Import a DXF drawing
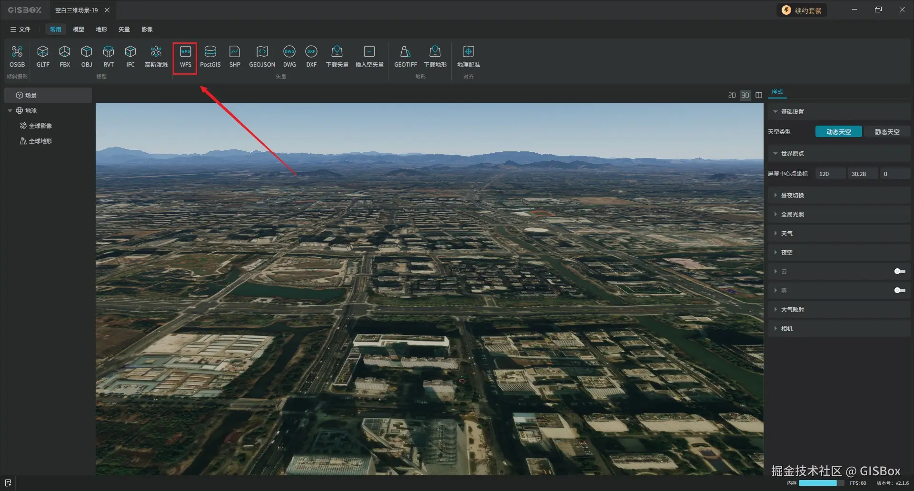The height and width of the screenshot is (491, 914). 311,57
